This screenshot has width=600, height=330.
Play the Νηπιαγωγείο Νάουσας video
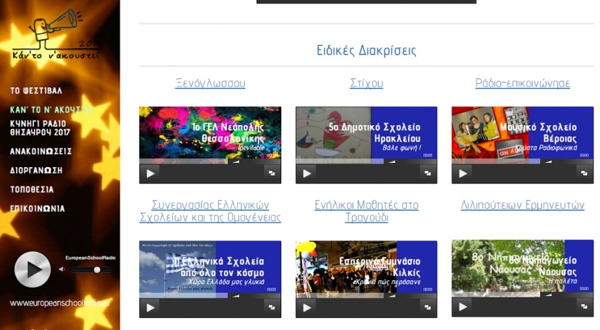pyautogui.click(x=463, y=307)
